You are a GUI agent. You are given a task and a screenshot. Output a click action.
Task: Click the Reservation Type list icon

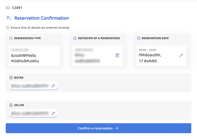(x=11, y=38)
